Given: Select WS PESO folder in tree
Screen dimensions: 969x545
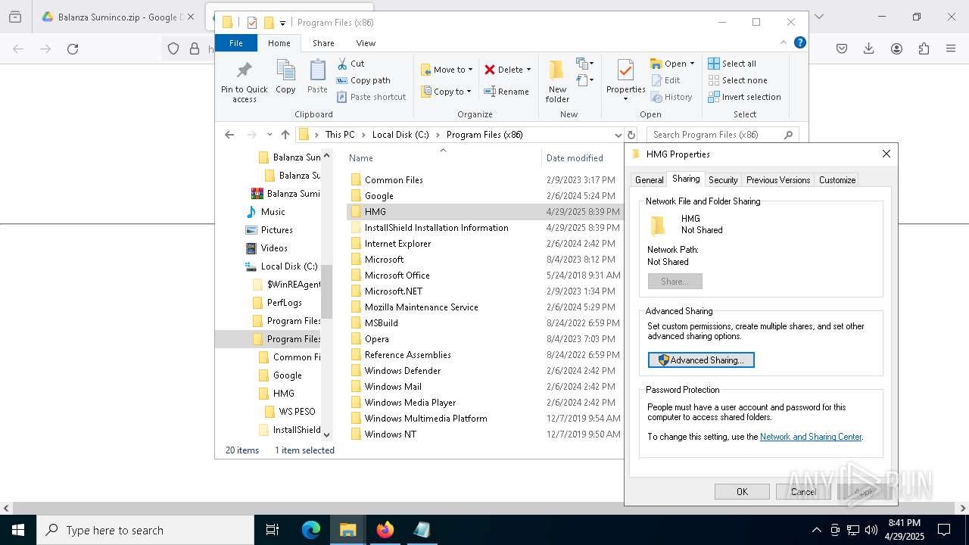Looking at the screenshot, I should point(297,412).
